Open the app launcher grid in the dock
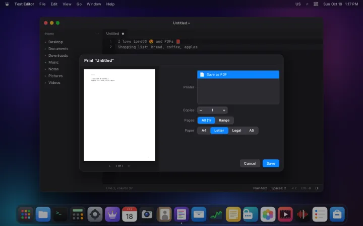This screenshot has width=363, height=226. pos(26,214)
